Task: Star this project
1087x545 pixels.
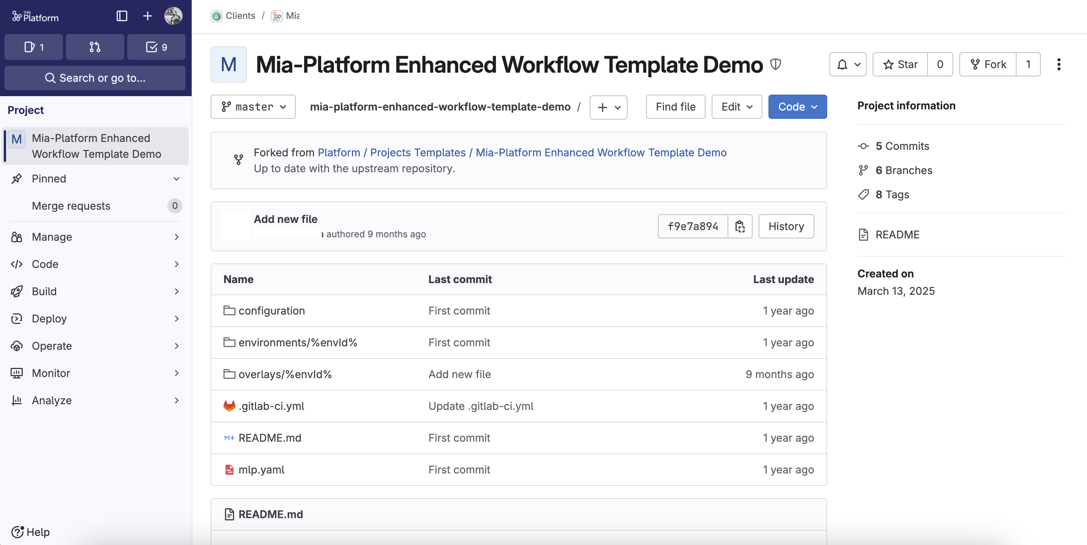Action: click(x=900, y=65)
